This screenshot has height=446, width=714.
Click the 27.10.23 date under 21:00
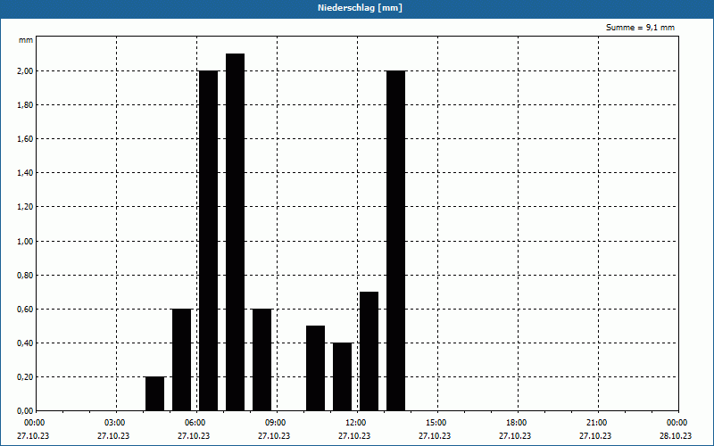pyautogui.click(x=595, y=435)
